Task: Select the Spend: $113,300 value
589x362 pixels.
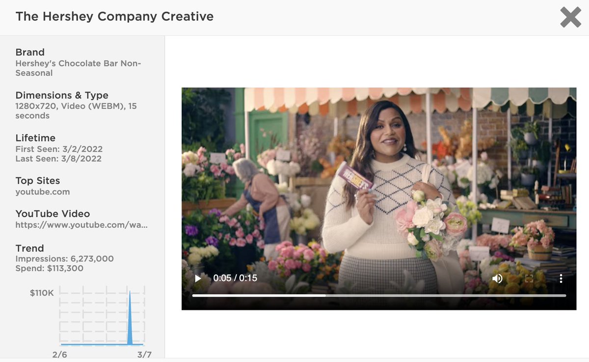Action: click(49, 268)
